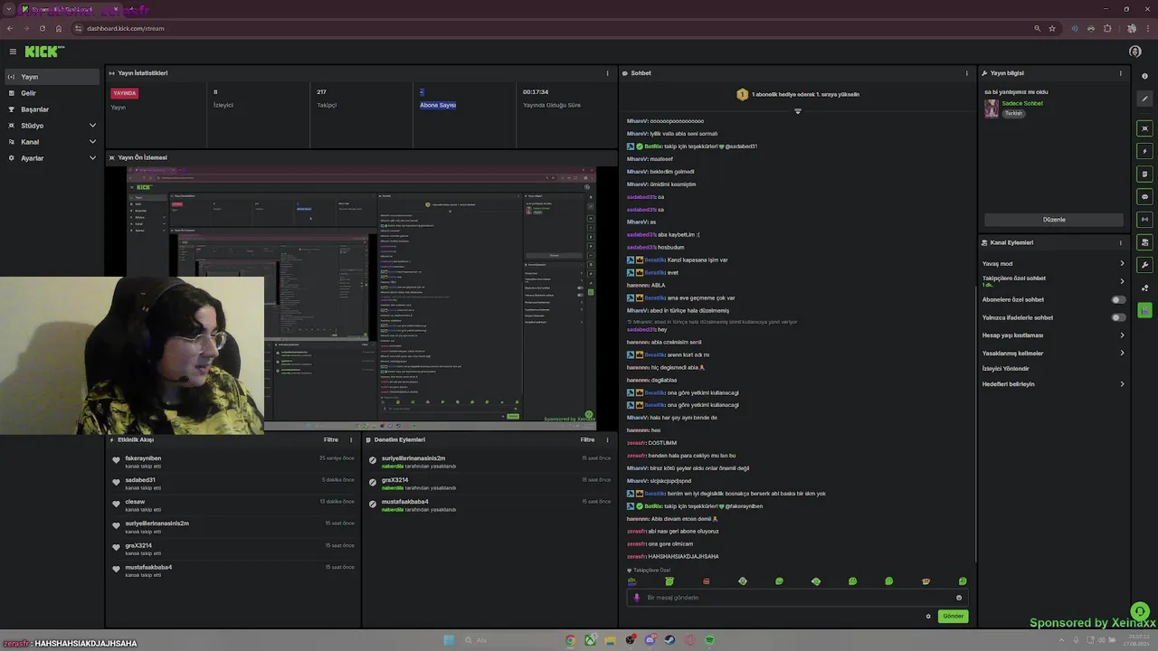The image size is (1158, 651).
Task: Open the Sadece Sohbet category link
Action: tap(1022, 103)
